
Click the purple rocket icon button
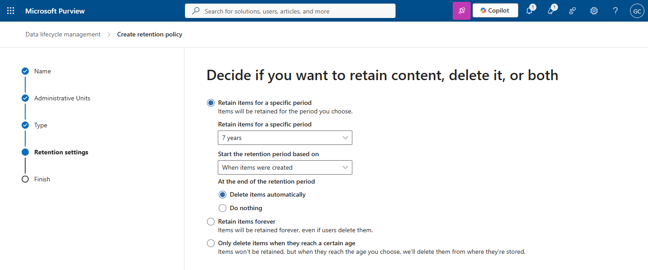[x=462, y=11]
